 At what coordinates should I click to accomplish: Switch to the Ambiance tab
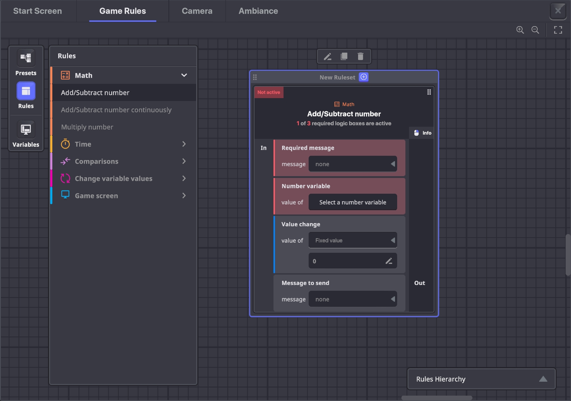pyautogui.click(x=258, y=11)
